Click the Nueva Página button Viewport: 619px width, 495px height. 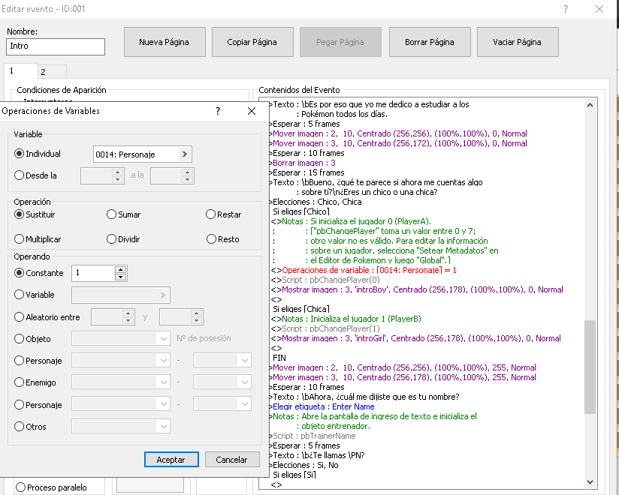click(x=164, y=43)
